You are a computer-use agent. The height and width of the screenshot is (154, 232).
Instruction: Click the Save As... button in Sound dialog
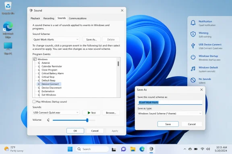tap(91, 39)
